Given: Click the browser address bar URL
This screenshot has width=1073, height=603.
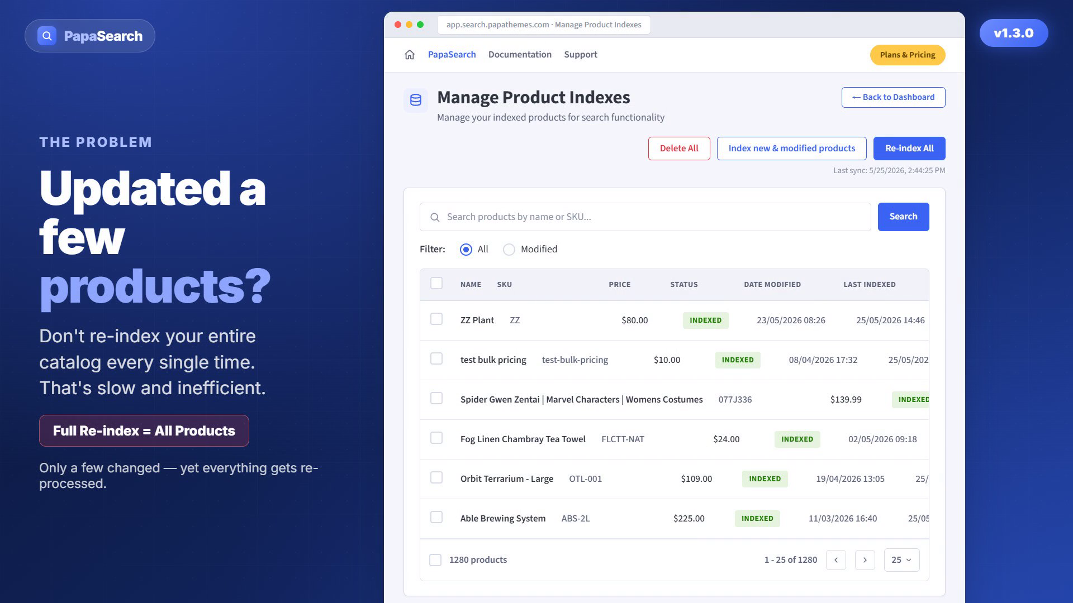Looking at the screenshot, I should click(x=544, y=25).
